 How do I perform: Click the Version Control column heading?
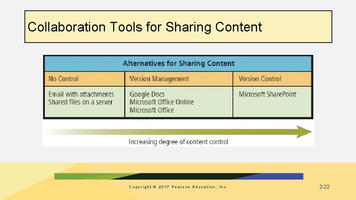(x=260, y=79)
